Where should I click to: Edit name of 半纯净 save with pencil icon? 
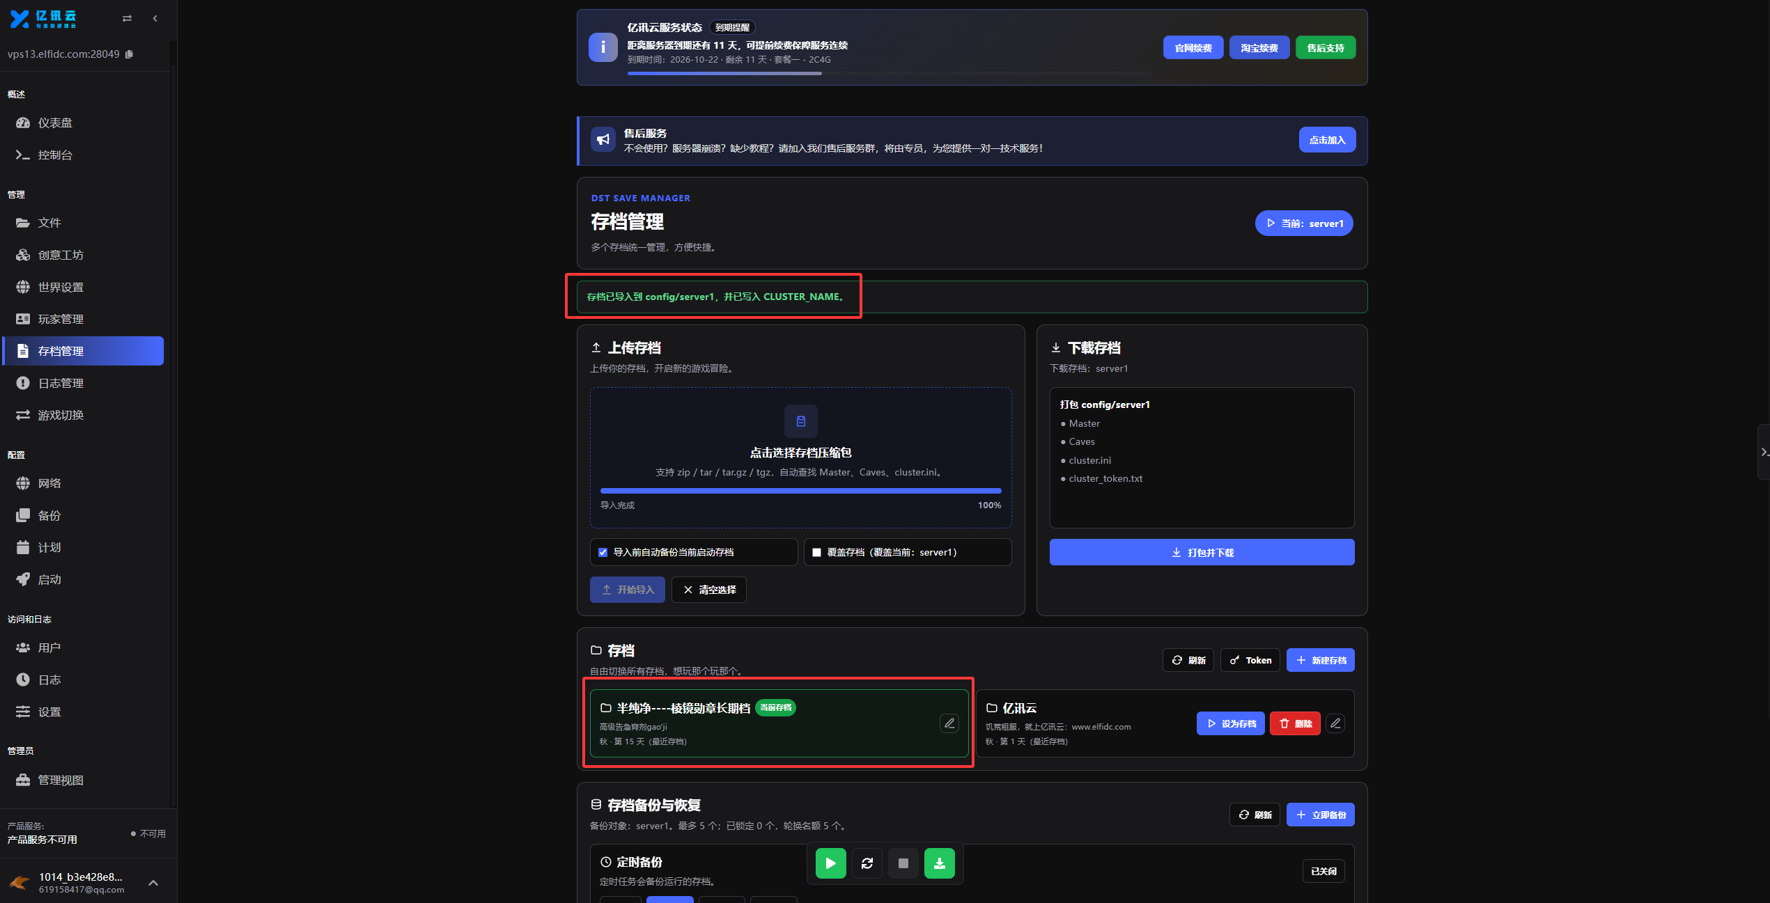point(949,723)
